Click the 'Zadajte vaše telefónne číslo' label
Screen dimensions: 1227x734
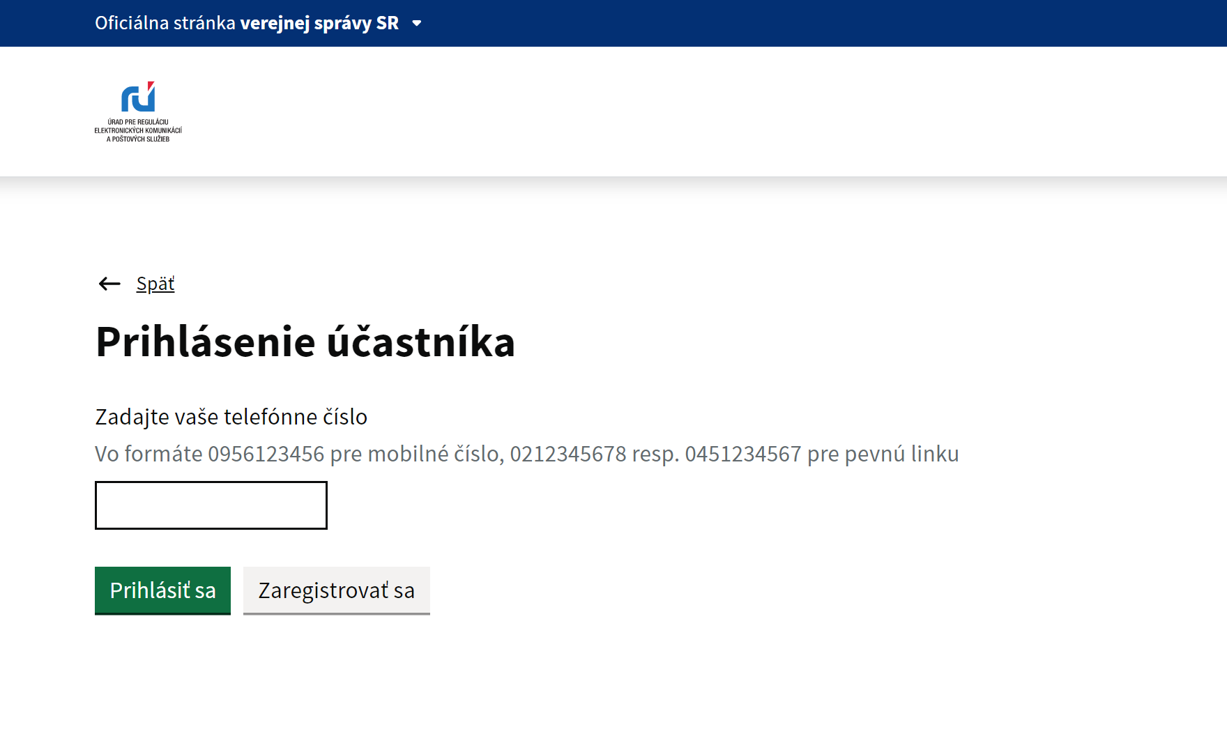coord(231,417)
